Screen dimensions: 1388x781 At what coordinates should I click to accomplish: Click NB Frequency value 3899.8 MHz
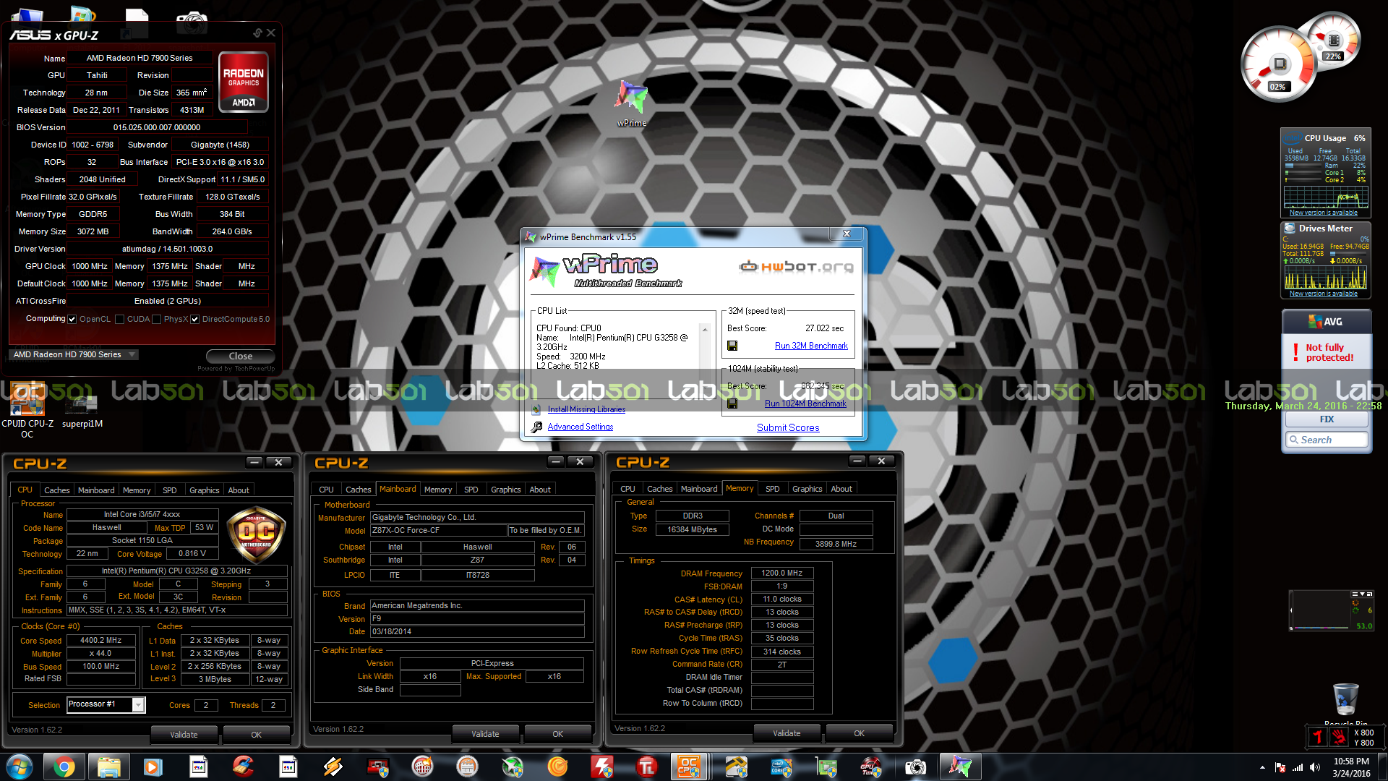(x=836, y=544)
